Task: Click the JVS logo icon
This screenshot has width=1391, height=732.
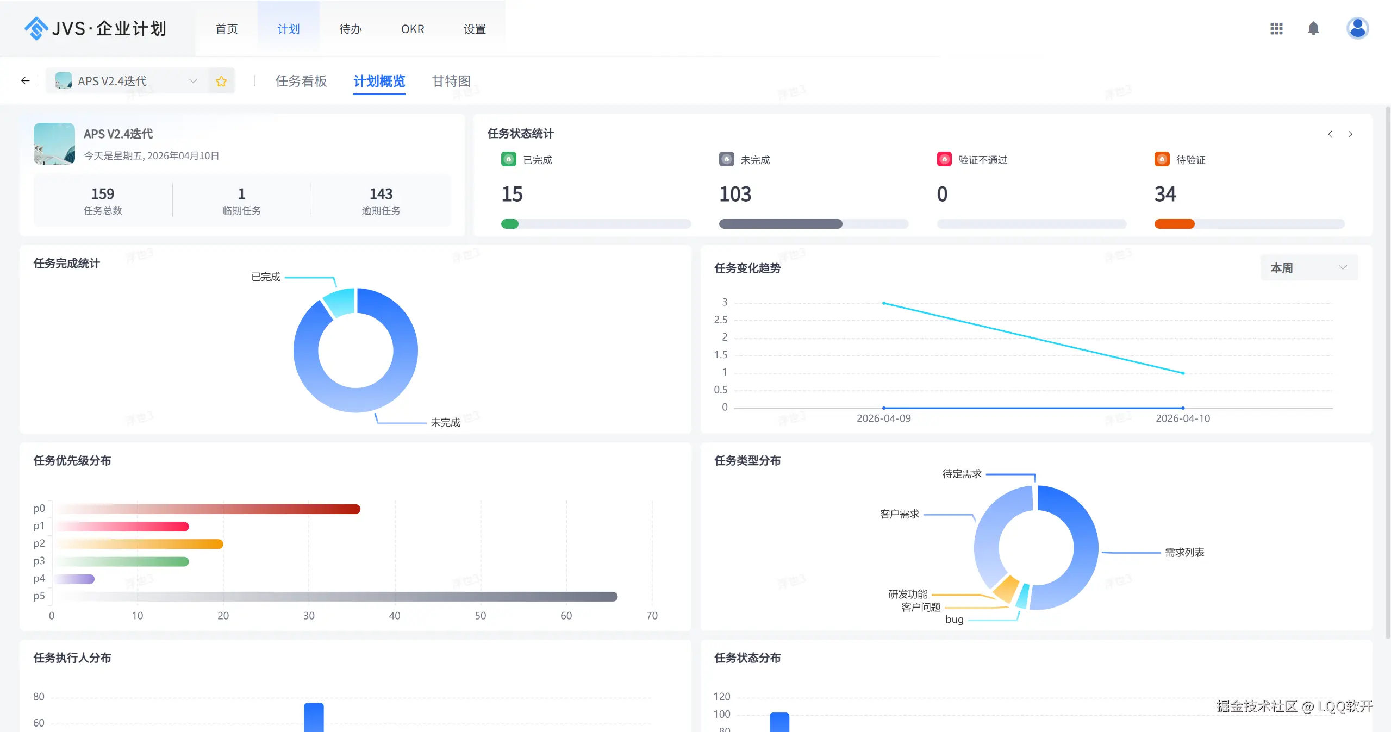Action: [x=36, y=28]
